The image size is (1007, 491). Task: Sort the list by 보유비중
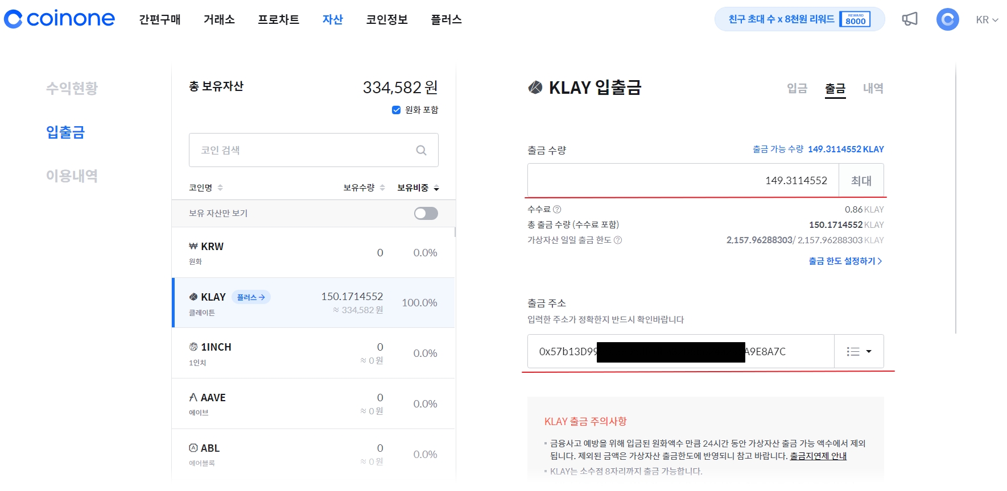418,188
